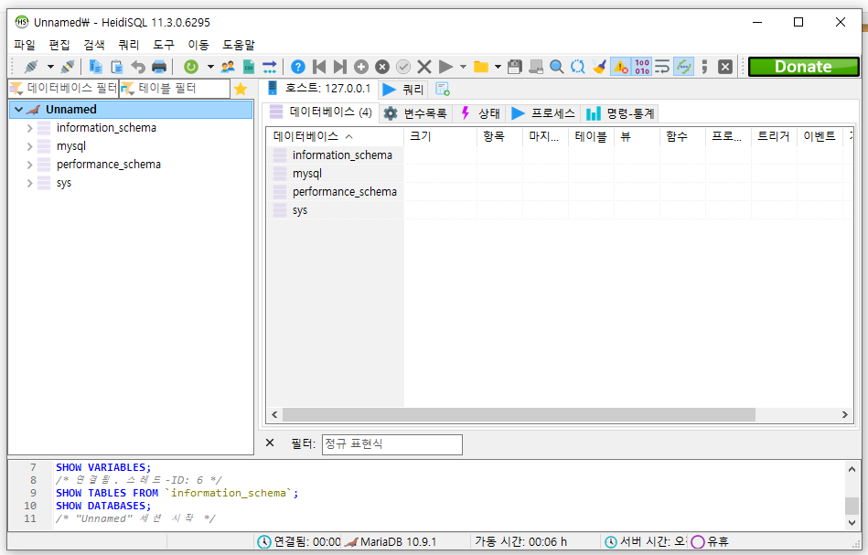Click the cancel editing X icon
868x555 pixels.
(424, 67)
